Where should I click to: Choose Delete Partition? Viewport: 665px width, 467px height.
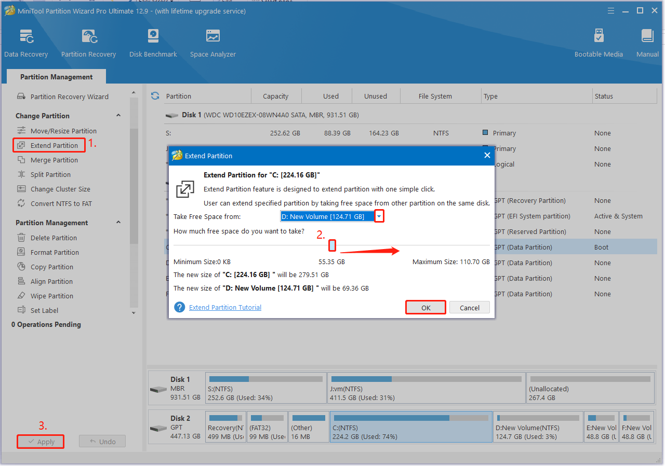47,238
